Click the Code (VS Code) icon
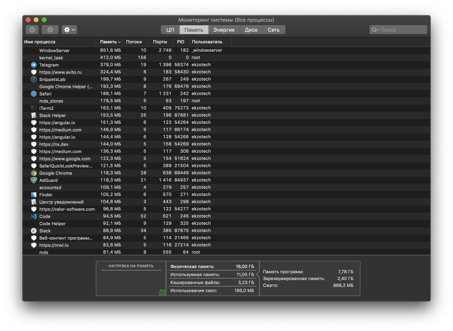The height and width of the screenshot is (331, 453). (34, 216)
